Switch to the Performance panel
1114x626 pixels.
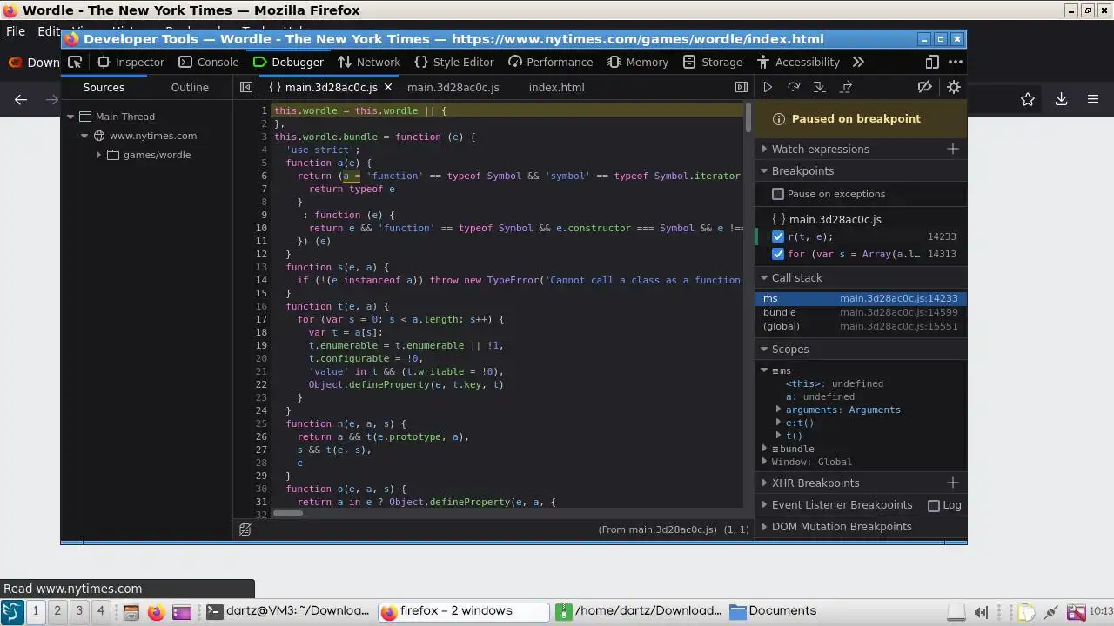[x=551, y=62]
